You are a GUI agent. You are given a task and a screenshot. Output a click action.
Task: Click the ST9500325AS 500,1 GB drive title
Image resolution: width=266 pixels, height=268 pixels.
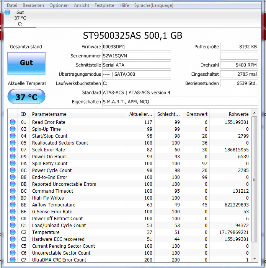(132, 36)
